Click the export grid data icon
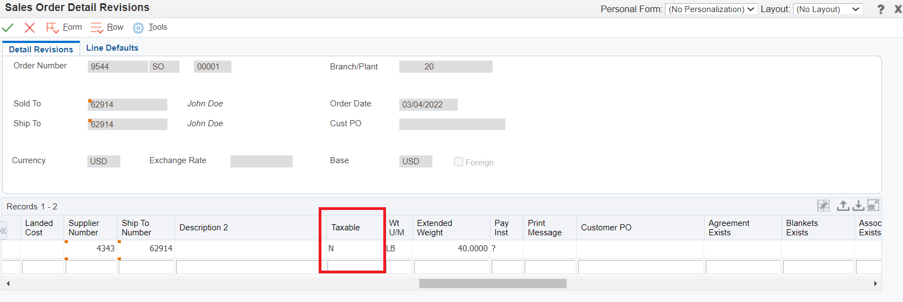The image size is (903, 302). (x=843, y=206)
